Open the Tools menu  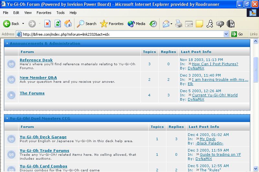(x=61, y=13)
